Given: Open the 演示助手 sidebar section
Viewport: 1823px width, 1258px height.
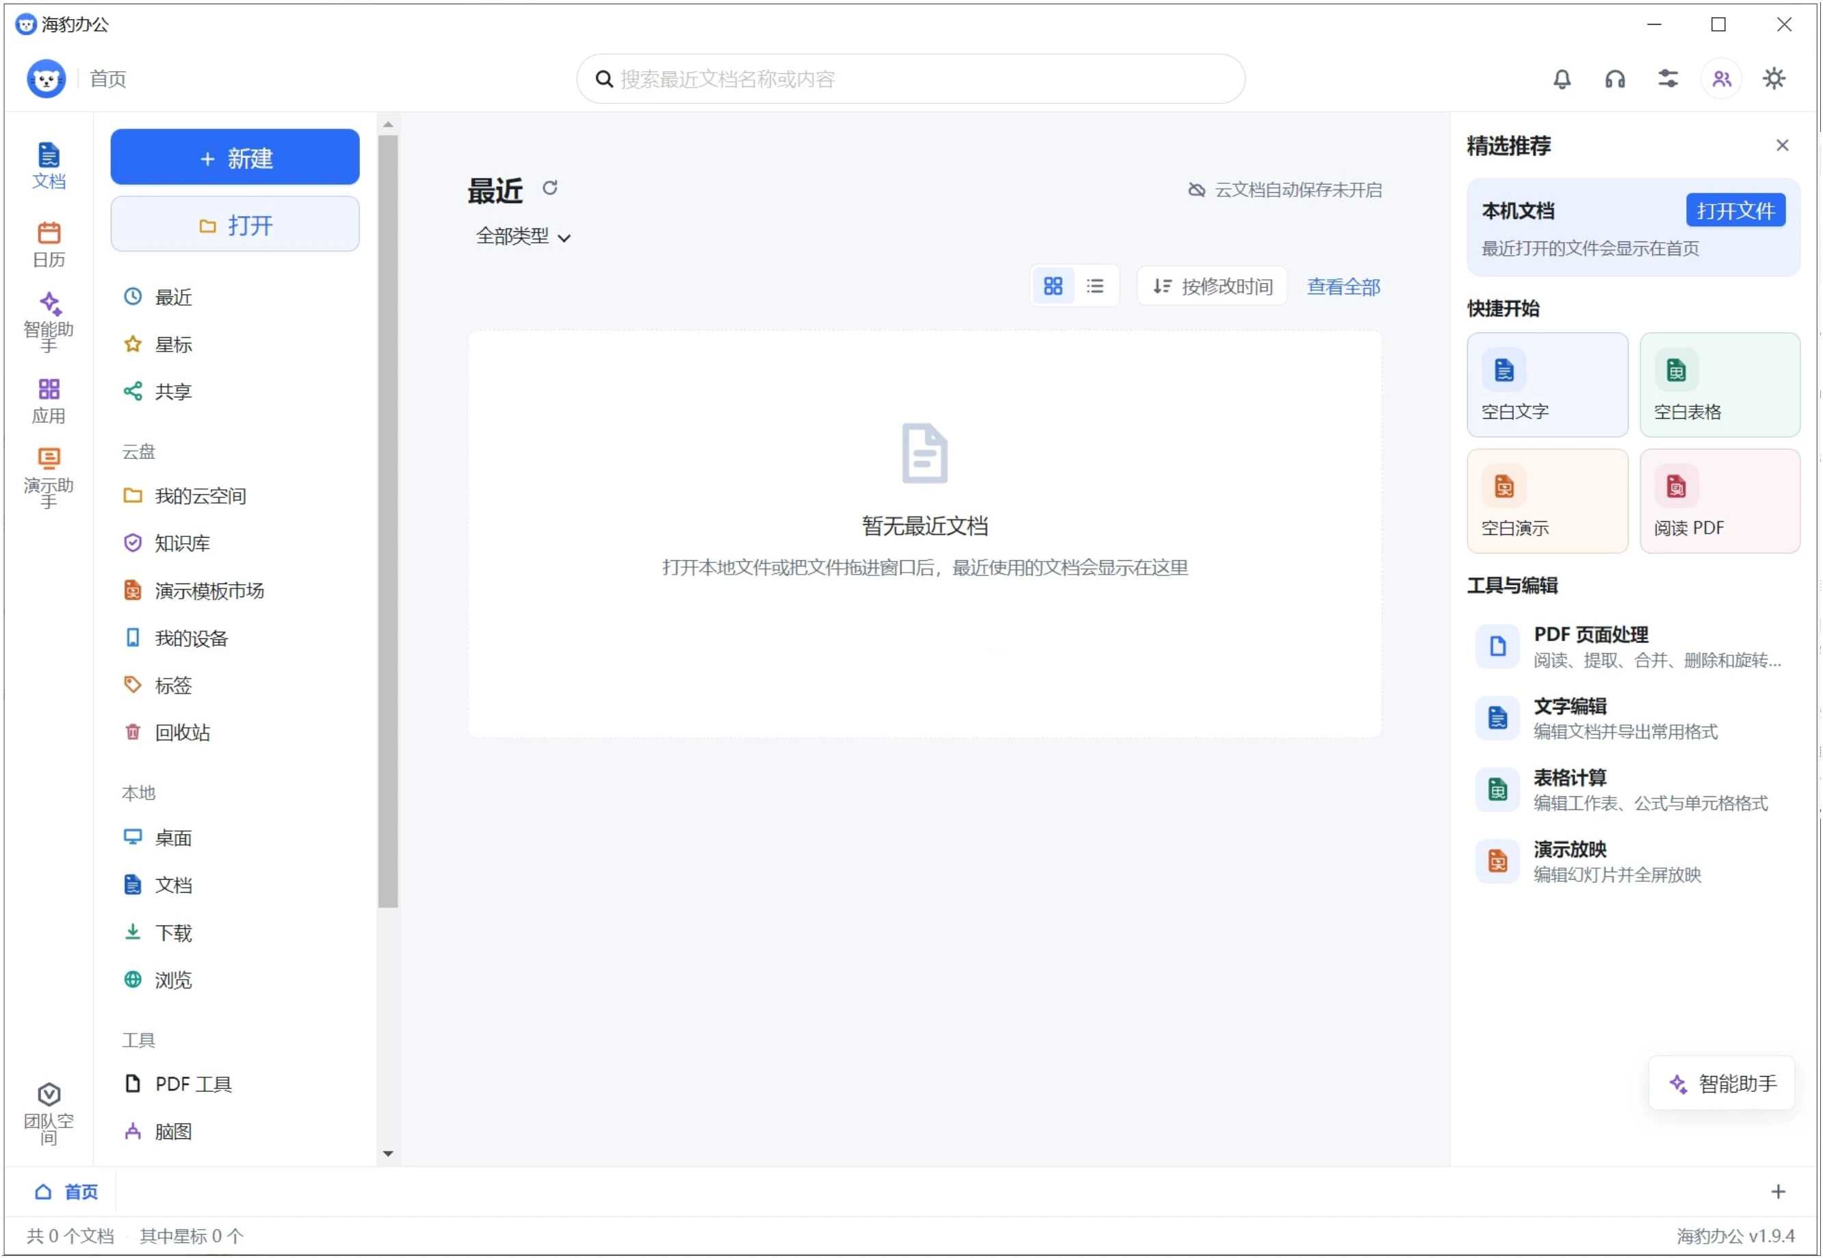Looking at the screenshot, I should point(49,478).
